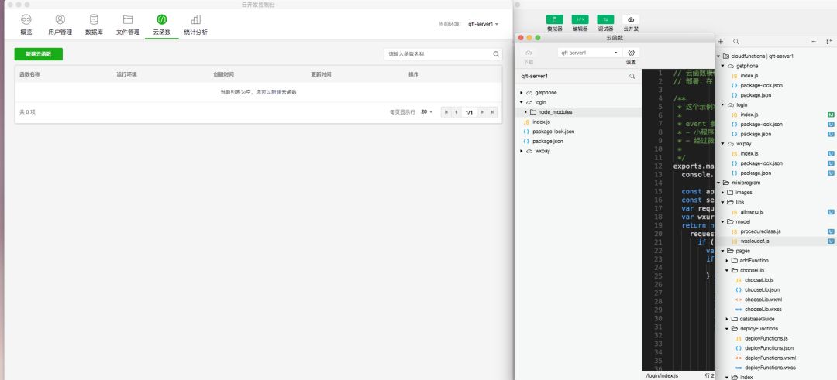Collapse the libs folder
The height and width of the screenshot is (380, 837).
tap(723, 203)
